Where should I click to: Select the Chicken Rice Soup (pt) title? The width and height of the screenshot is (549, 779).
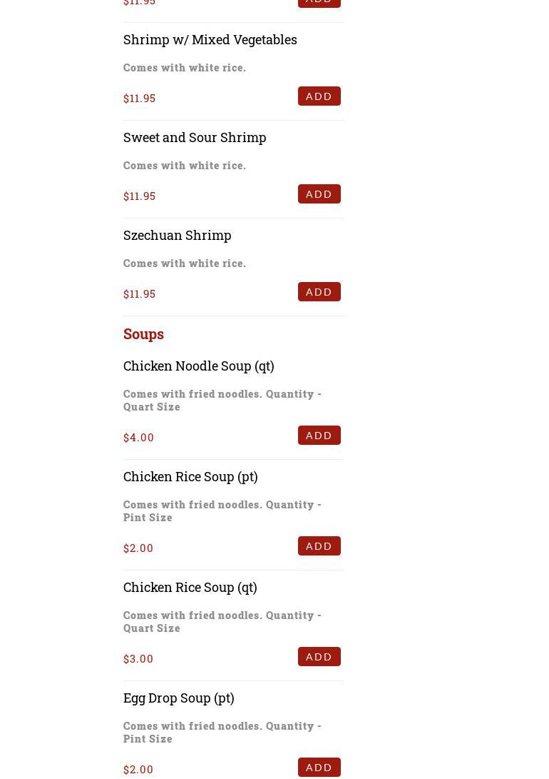[x=190, y=477]
